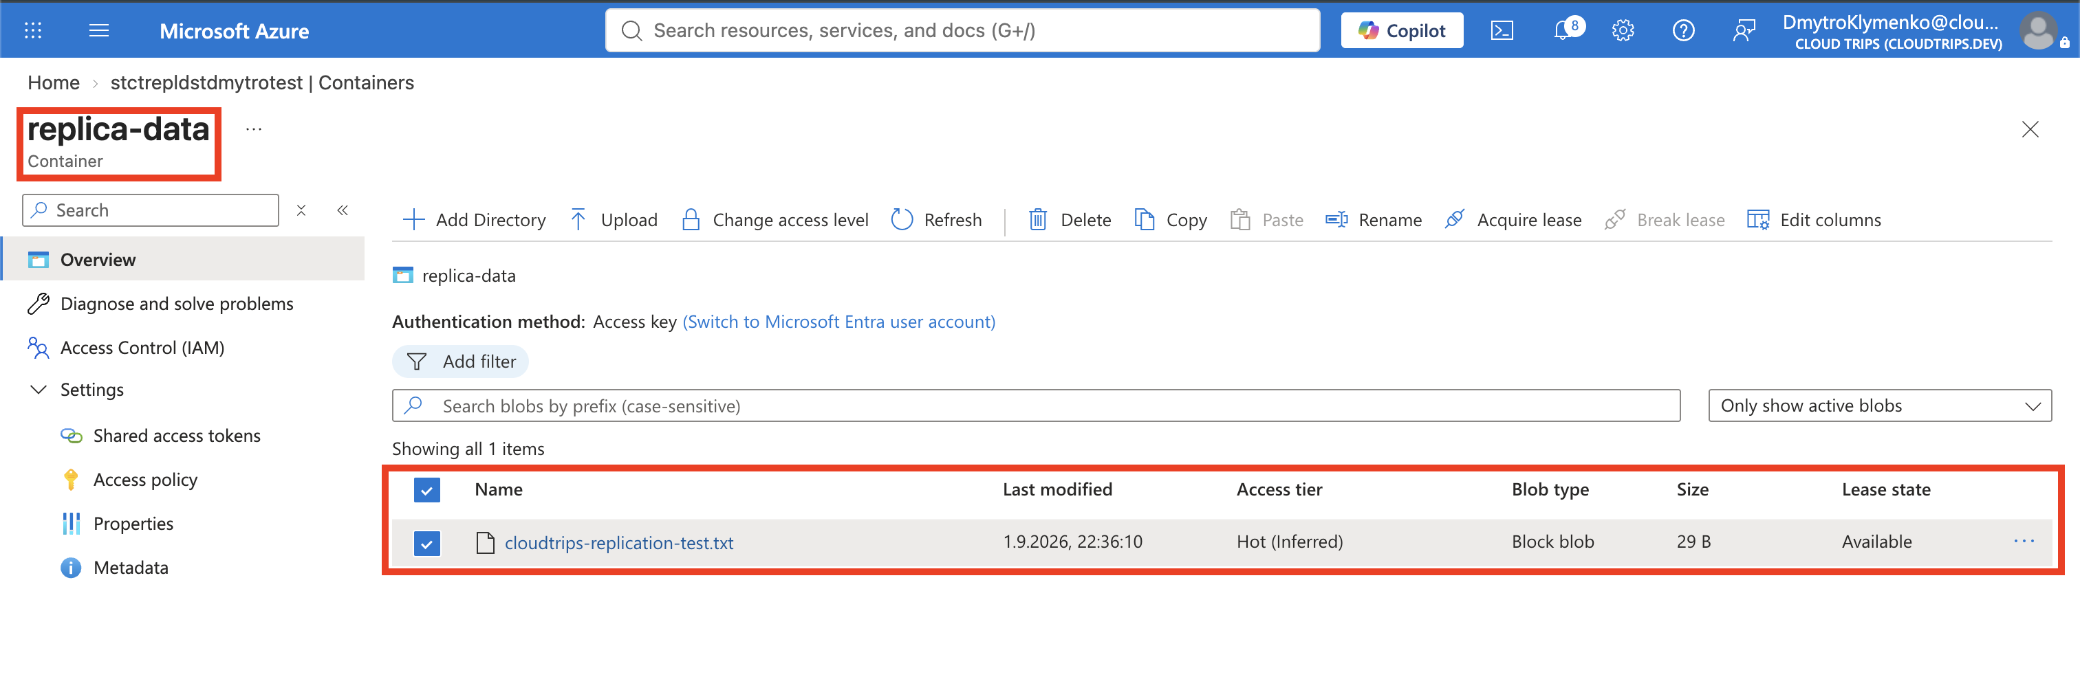Open portal settings gear
The width and height of the screenshot is (2080, 690).
pyautogui.click(x=1623, y=31)
